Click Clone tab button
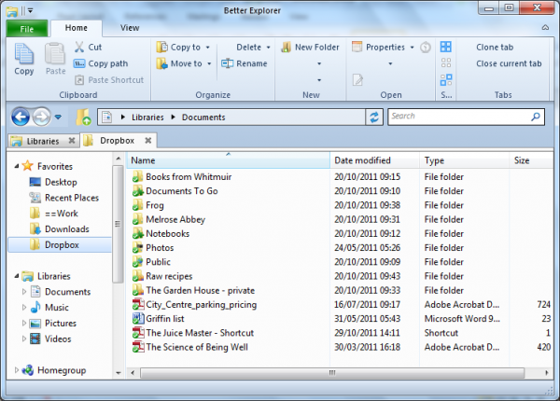This screenshot has width=560, height=401. [x=495, y=47]
